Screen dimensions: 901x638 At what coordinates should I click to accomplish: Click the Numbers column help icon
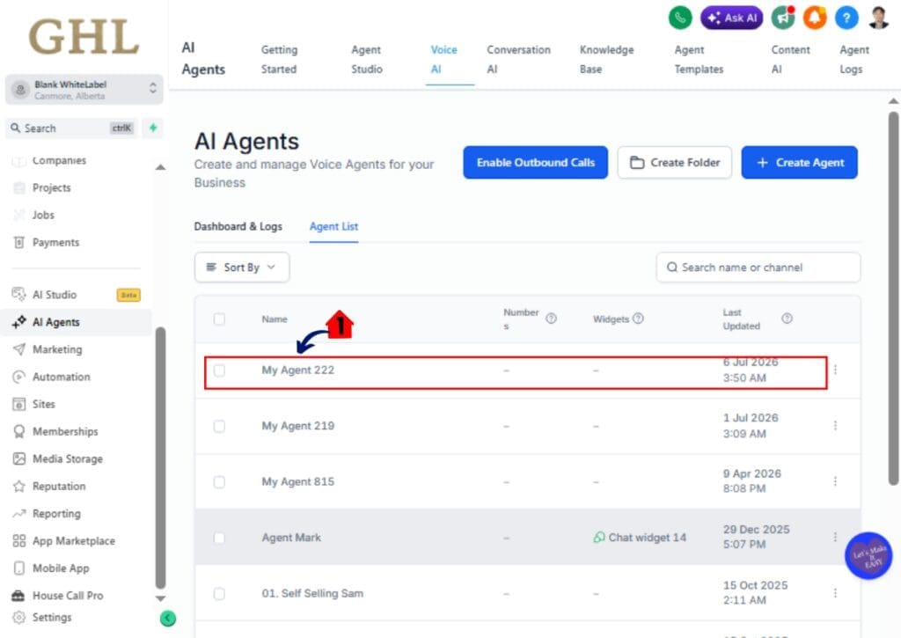tap(551, 319)
